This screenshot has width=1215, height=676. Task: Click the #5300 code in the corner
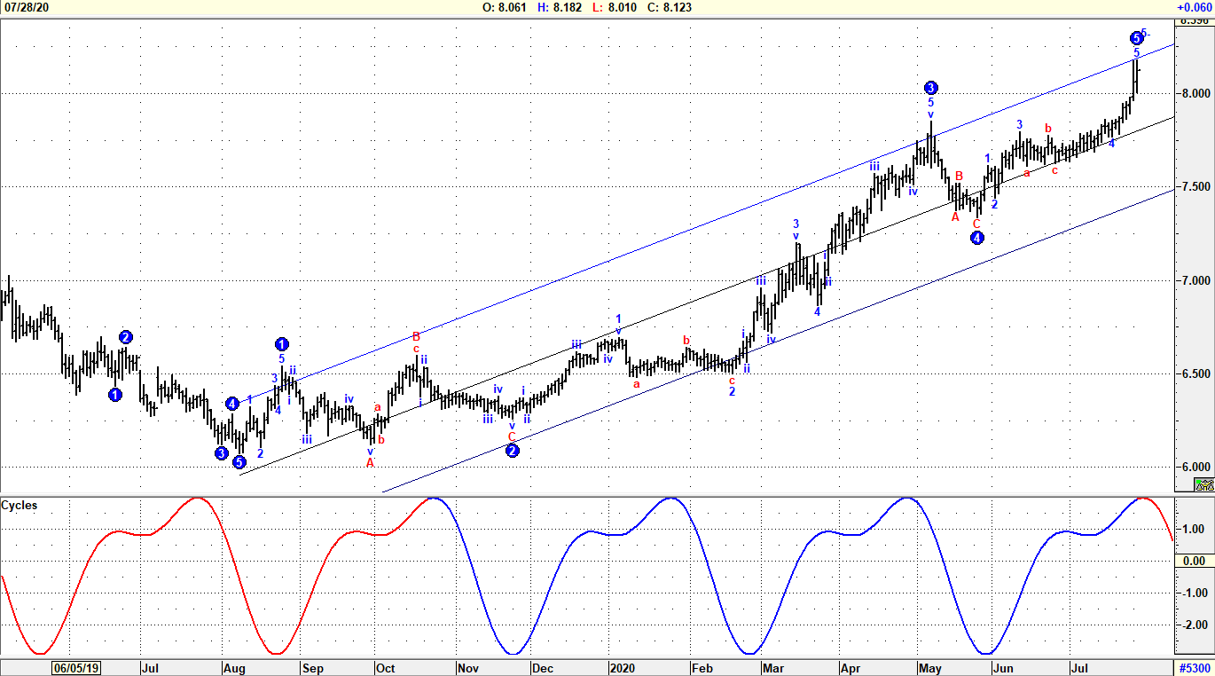point(1195,667)
